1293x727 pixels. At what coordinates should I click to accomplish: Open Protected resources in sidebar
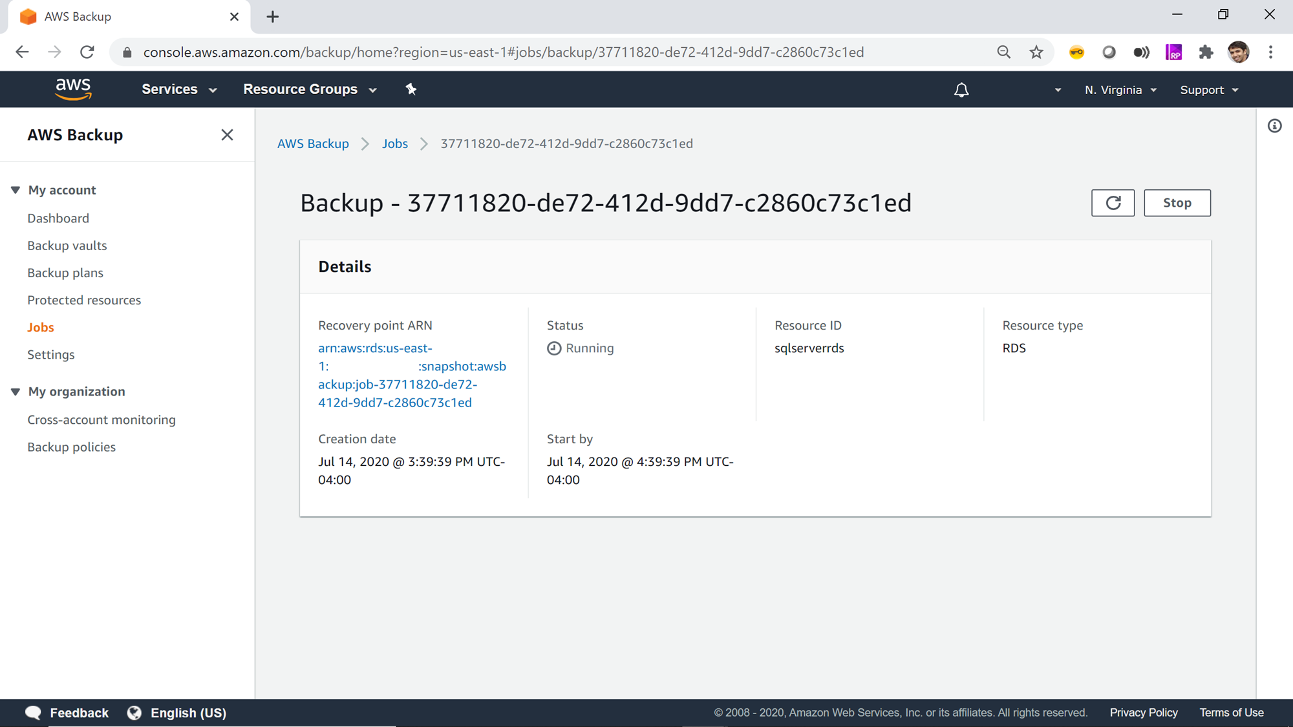click(x=84, y=300)
